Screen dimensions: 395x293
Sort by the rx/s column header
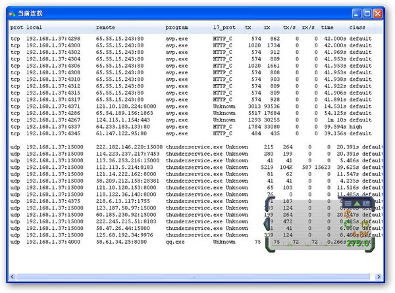308,28
